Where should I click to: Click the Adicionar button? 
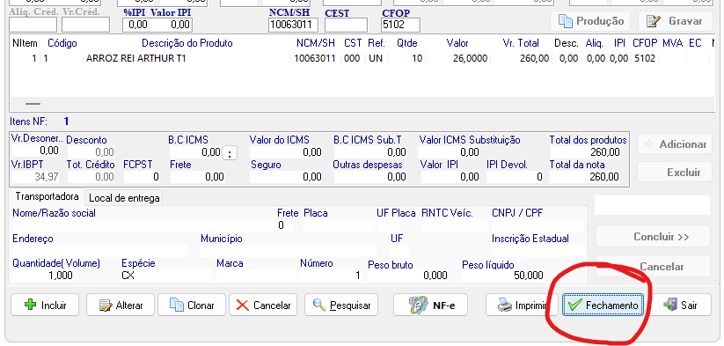[x=675, y=144]
